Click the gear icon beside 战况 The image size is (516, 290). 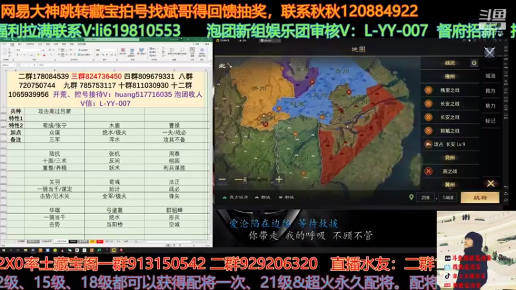[x=474, y=63]
